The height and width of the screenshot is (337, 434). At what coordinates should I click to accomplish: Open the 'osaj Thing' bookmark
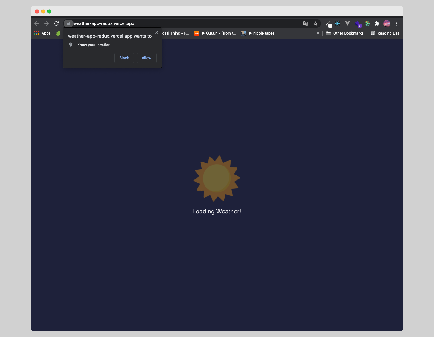tap(176, 33)
